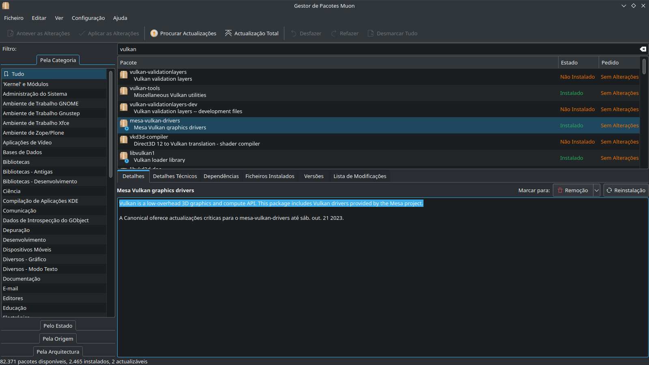Select the Ambiente de Trabalho GNOME category

(x=54, y=103)
